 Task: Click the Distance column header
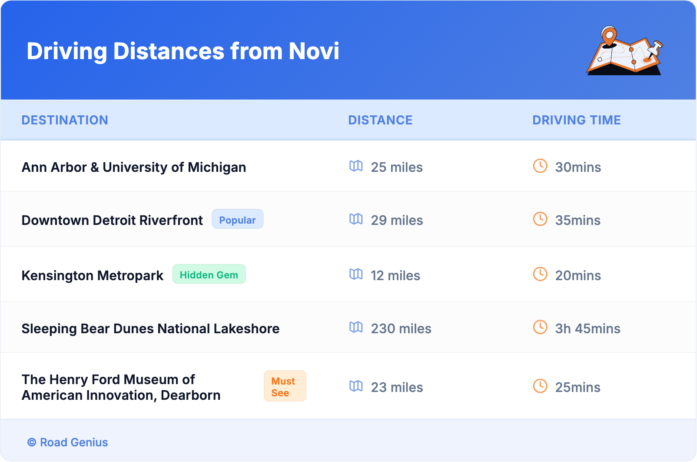(x=380, y=120)
